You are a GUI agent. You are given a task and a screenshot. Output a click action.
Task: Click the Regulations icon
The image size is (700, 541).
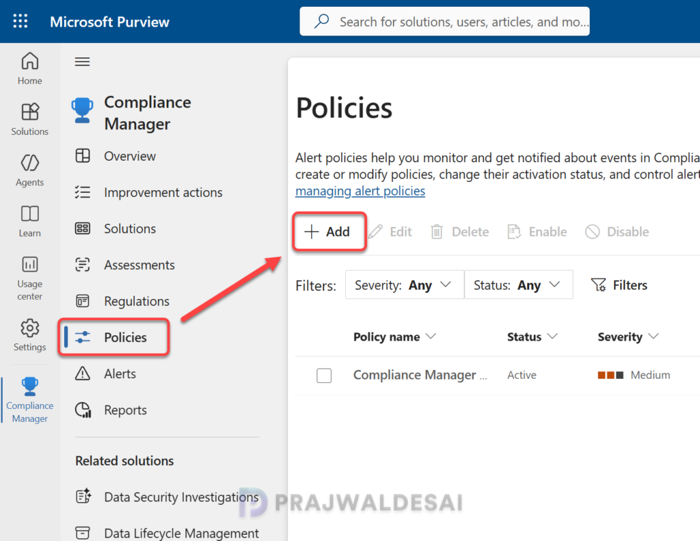pyautogui.click(x=83, y=301)
